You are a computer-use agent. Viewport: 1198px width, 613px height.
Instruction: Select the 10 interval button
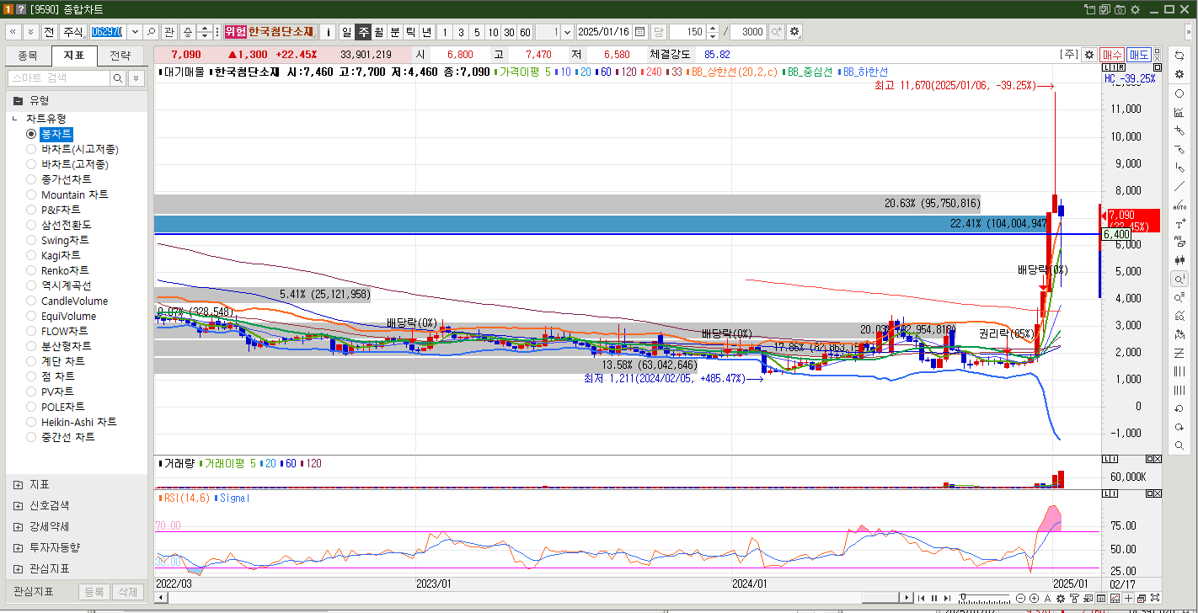(x=493, y=32)
